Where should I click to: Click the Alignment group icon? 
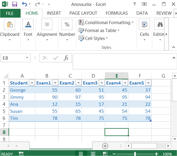click(x=47, y=24)
